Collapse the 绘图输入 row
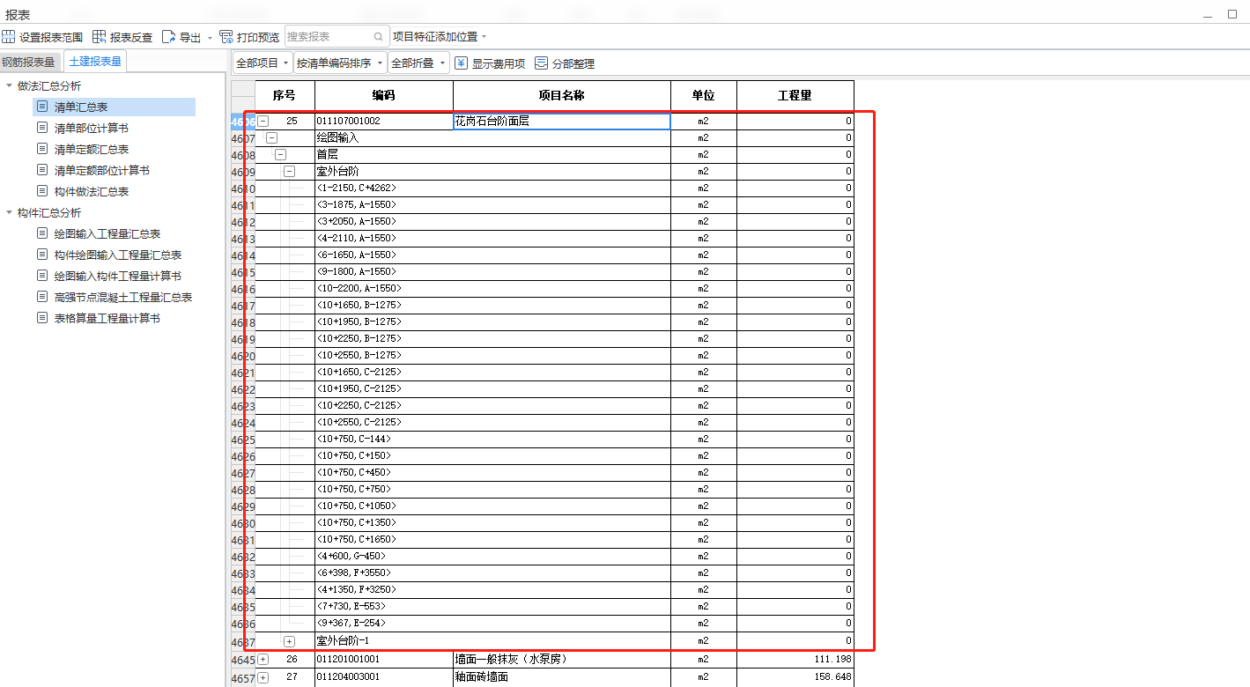Viewport: 1250px width, 687px height. click(x=271, y=138)
